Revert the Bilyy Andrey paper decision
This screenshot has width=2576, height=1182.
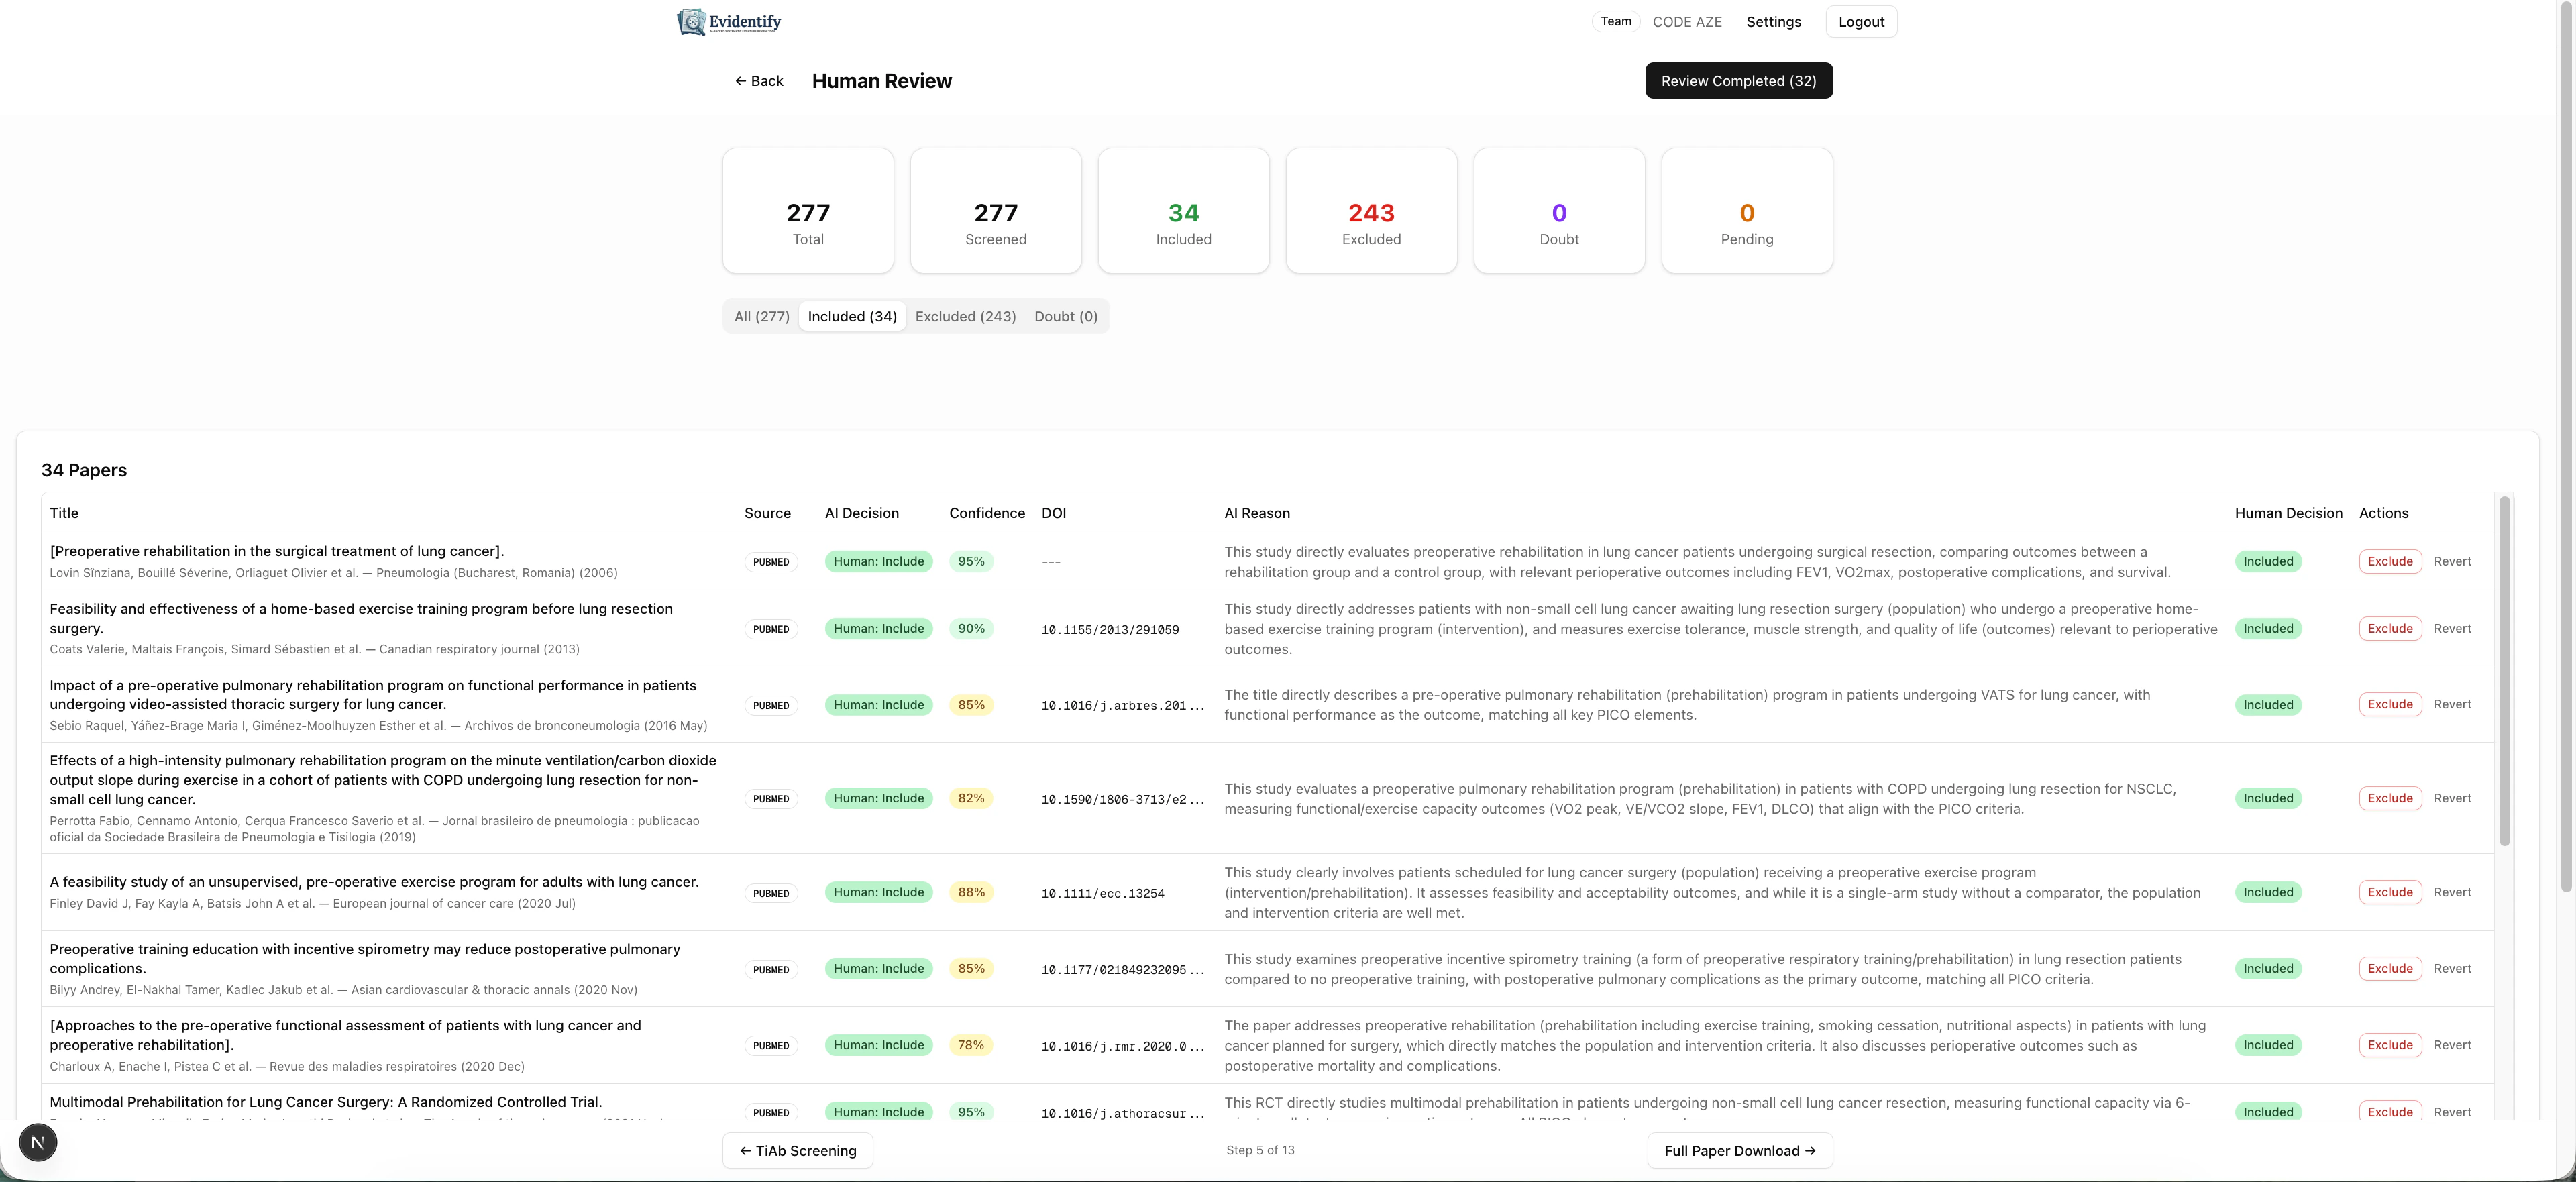point(2452,968)
